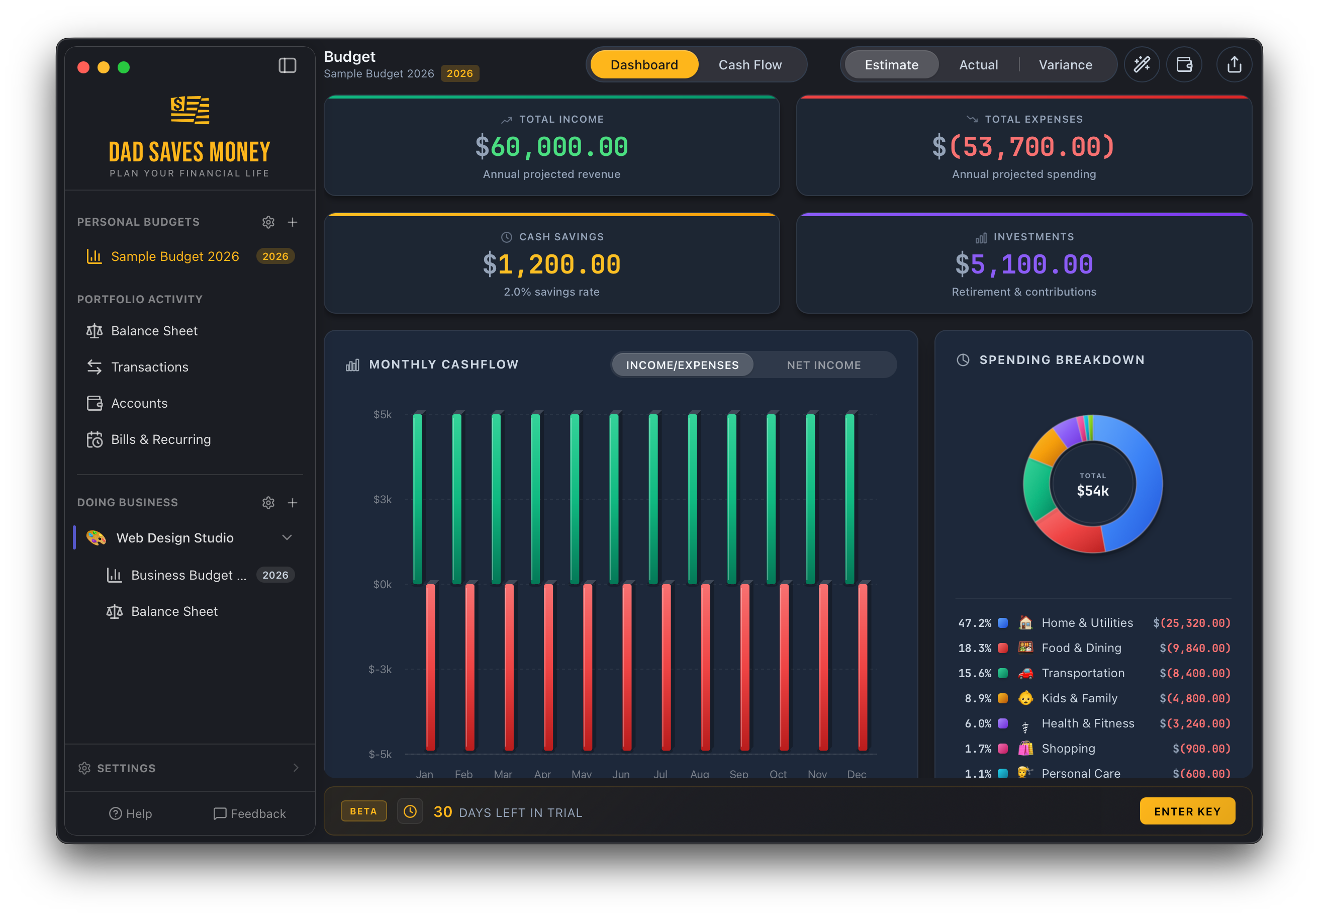Switch cashflow chart to Net Income
Screen dimensions: 1319x918
click(824, 364)
